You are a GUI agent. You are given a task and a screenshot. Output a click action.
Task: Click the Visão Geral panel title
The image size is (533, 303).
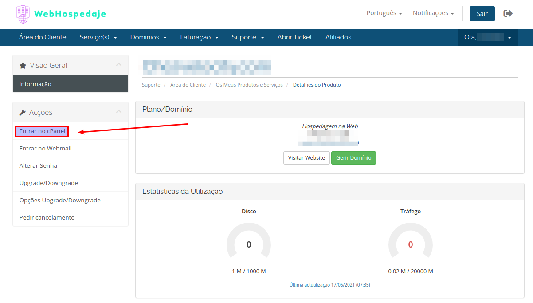(x=48, y=65)
